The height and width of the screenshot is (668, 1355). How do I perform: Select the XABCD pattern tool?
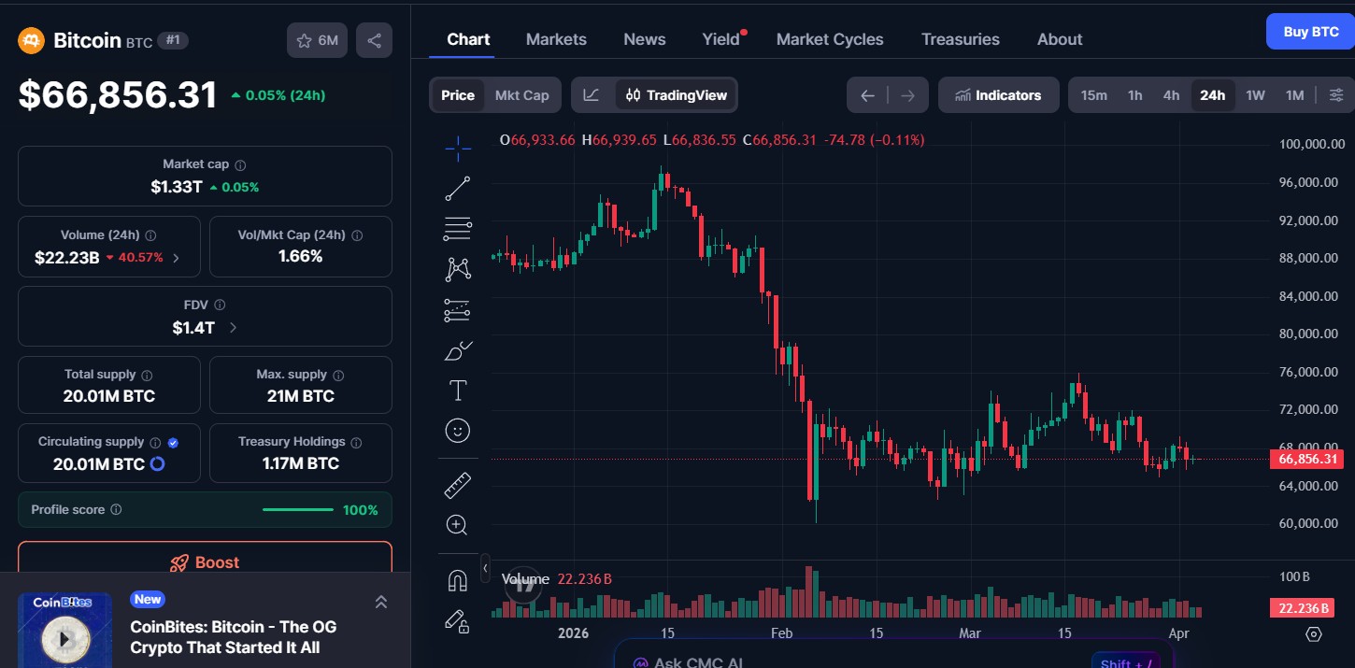tap(457, 268)
